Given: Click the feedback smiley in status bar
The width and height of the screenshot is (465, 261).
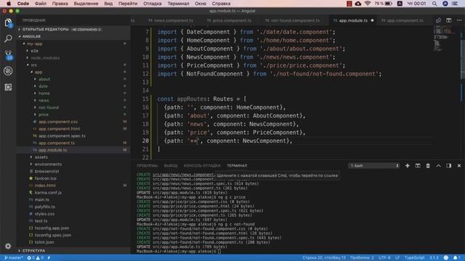Looking at the screenshot, I should 445,258.
